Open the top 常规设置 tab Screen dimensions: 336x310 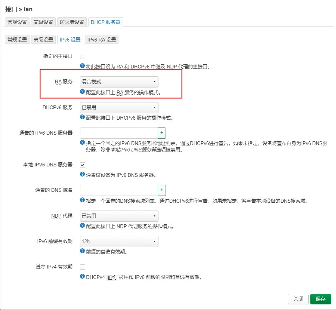[17, 22]
